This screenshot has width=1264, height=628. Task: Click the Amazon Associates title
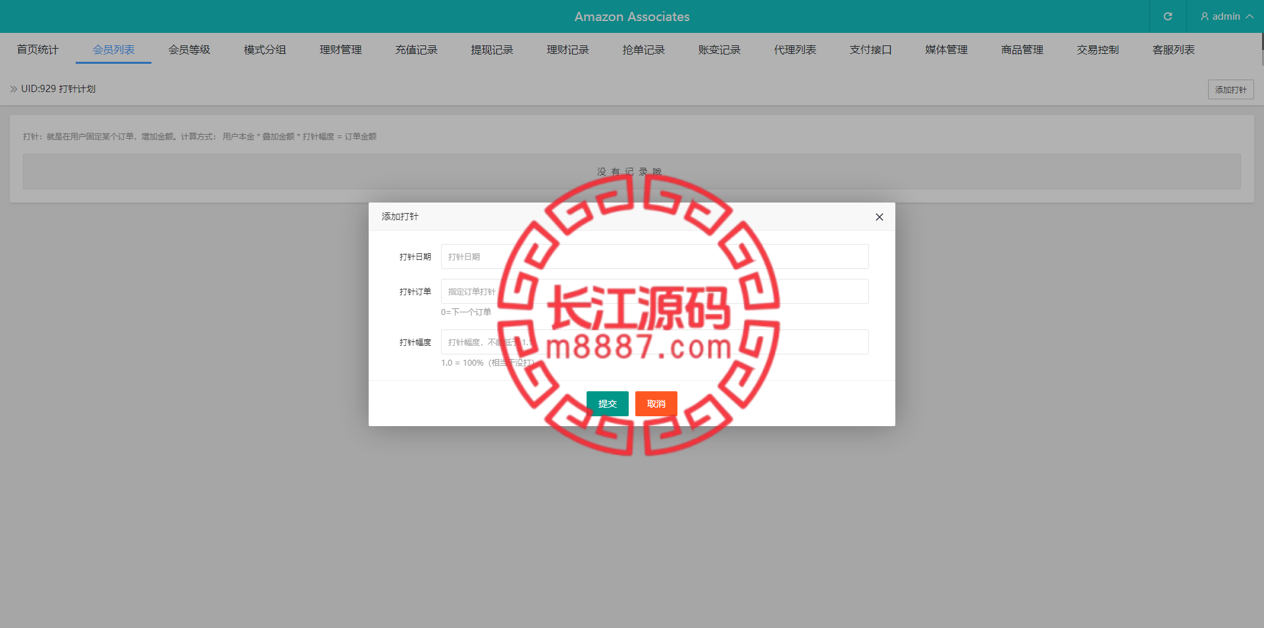pos(632,16)
